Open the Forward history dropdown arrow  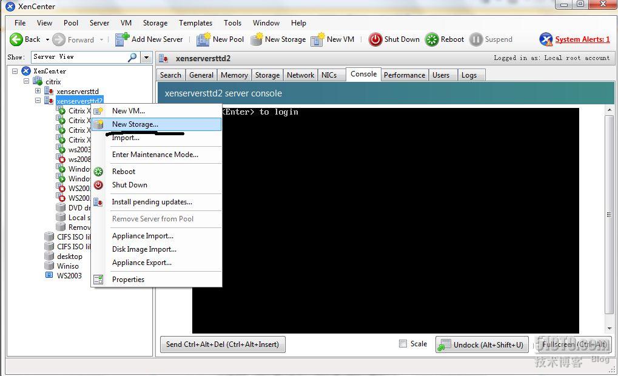point(101,40)
